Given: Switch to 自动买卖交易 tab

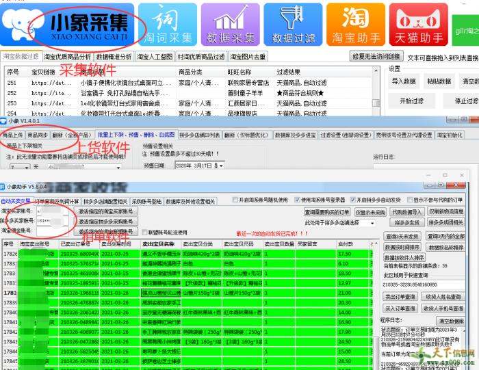Looking at the screenshot, I should coord(15,201).
